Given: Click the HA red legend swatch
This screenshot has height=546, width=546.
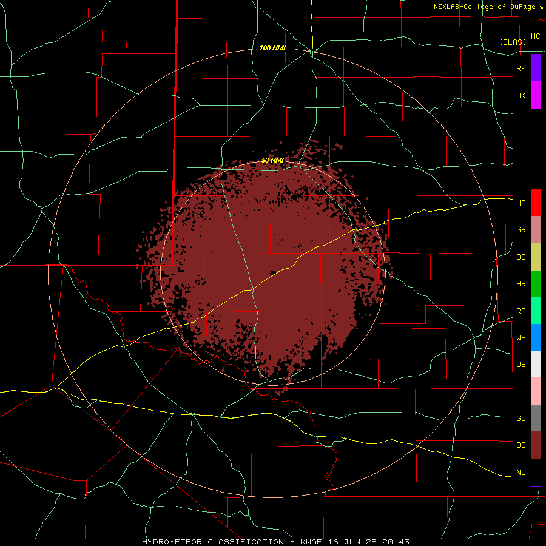Looking at the screenshot, I should click(x=536, y=203).
